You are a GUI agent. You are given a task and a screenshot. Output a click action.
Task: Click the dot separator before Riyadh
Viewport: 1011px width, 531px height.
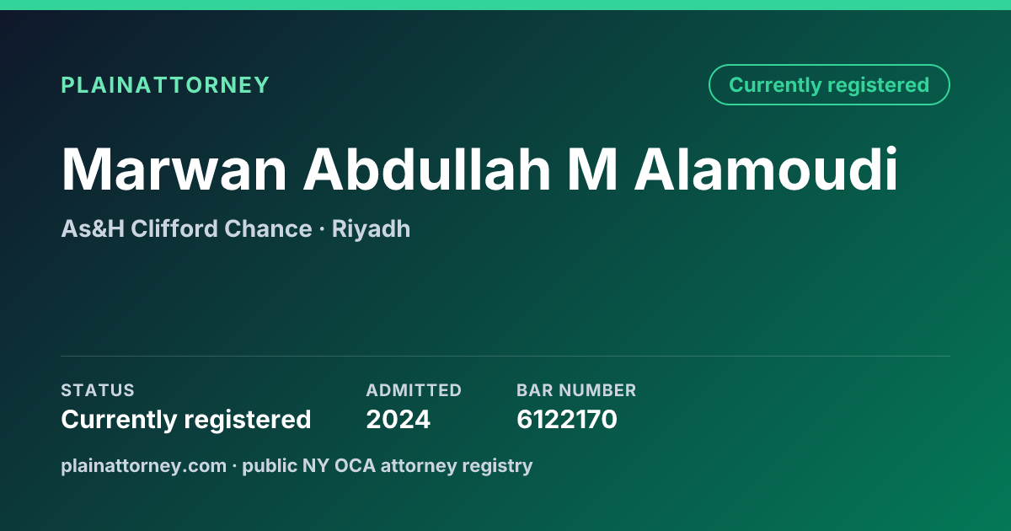(x=322, y=229)
